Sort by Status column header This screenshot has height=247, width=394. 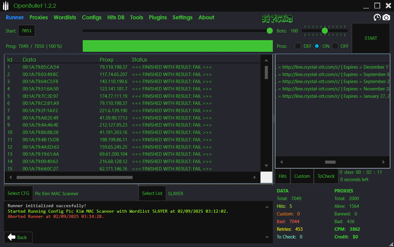(139, 60)
